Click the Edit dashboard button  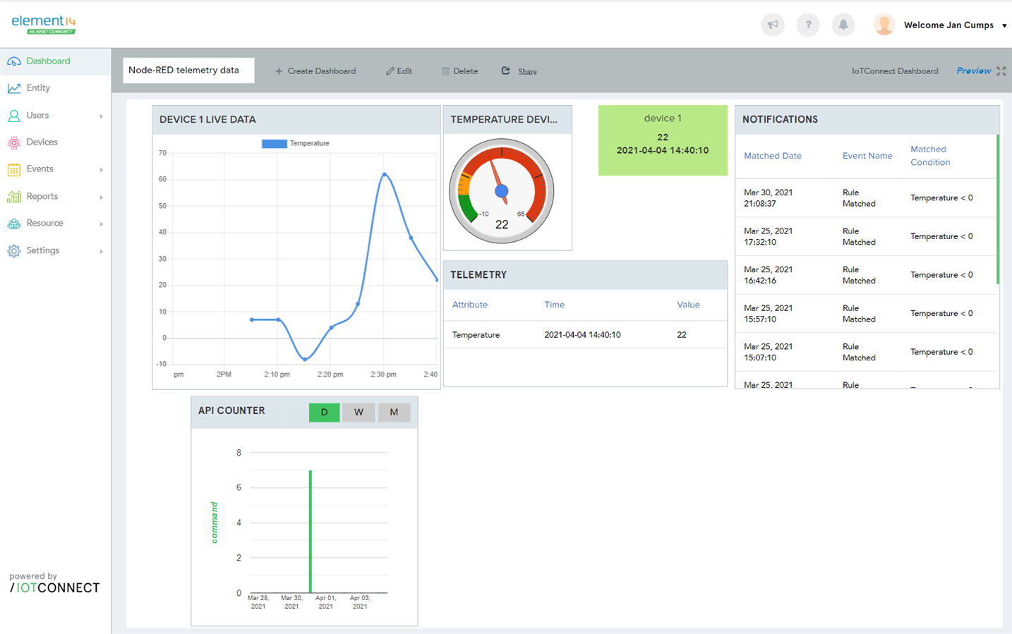399,71
